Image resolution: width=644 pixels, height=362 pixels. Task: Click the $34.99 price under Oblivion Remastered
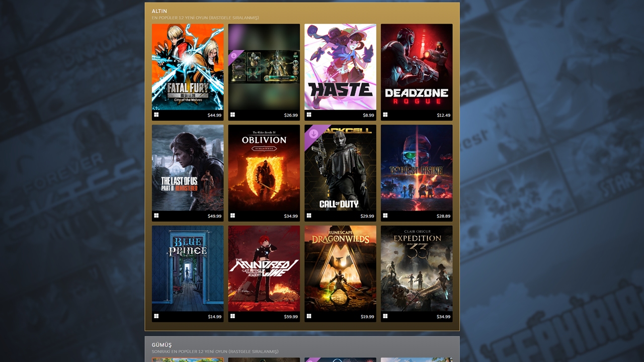[291, 216]
